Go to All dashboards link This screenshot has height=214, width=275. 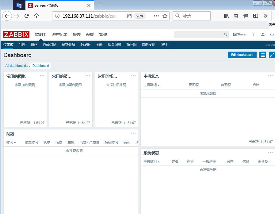tap(16, 66)
